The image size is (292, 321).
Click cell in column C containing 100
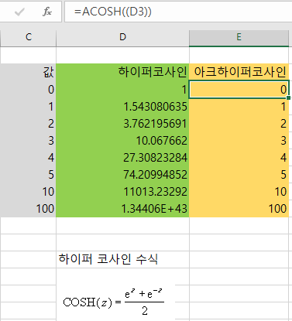(x=28, y=208)
